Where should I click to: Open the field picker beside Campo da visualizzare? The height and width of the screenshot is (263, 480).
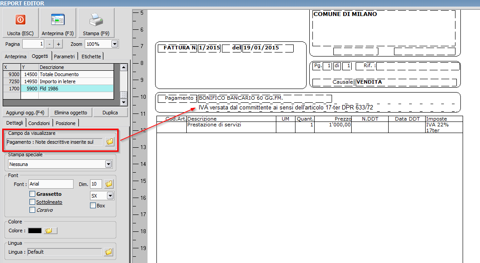click(110, 142)
